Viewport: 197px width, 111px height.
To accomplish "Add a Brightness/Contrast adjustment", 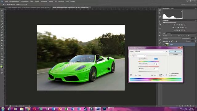I will click(175, 25).
